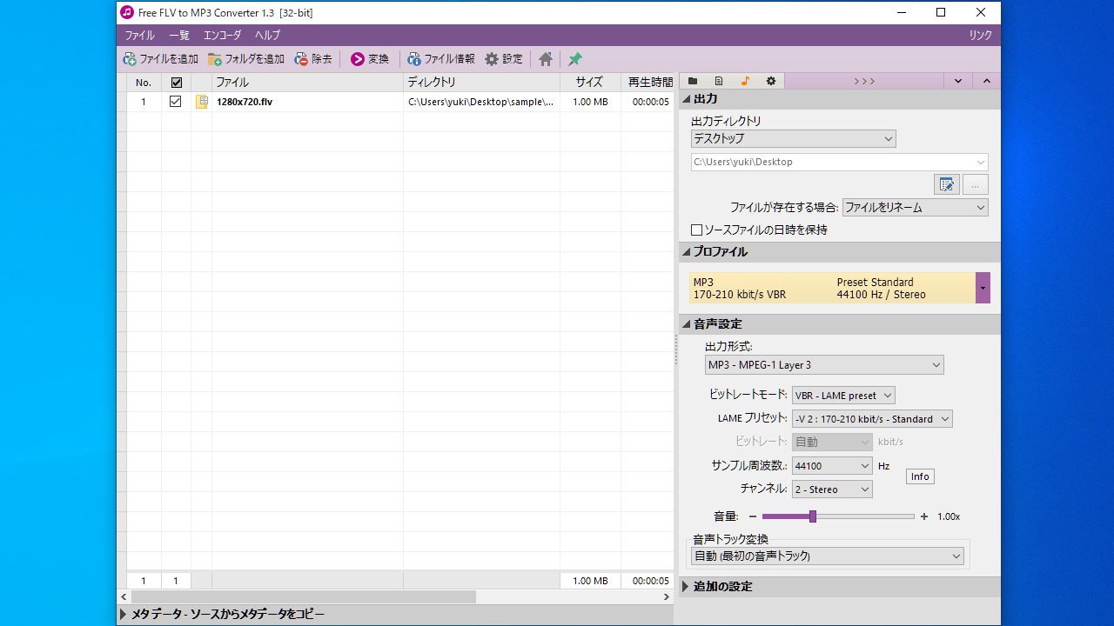Switch to the folder tab in the right panel
The height and width of the screenshot is (626, 1114).
pos(693,81)
